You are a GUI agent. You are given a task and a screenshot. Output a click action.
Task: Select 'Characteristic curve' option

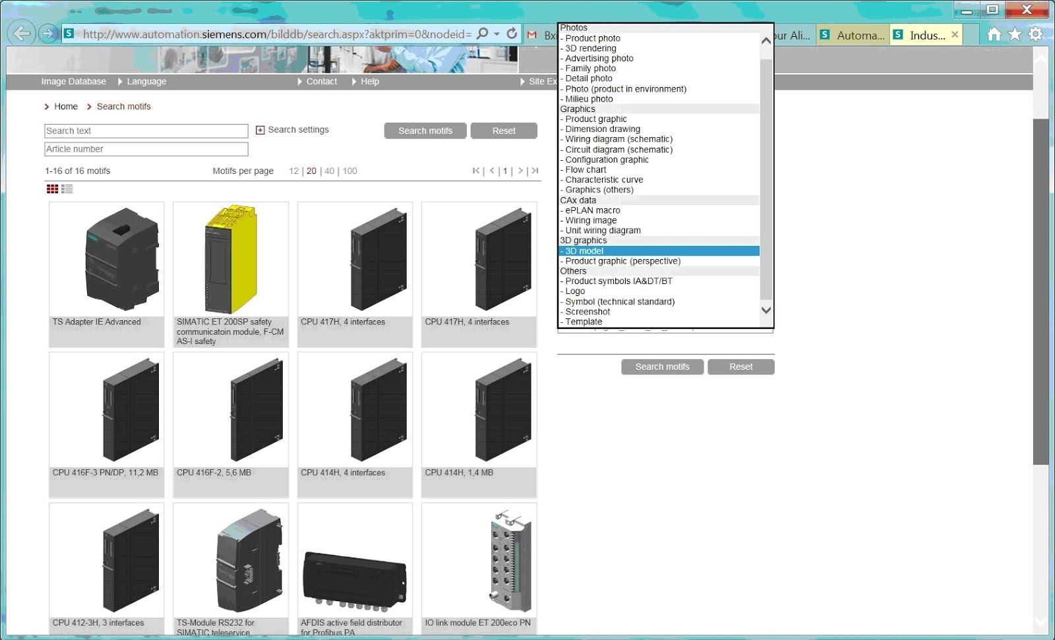[x=659, y=180]
